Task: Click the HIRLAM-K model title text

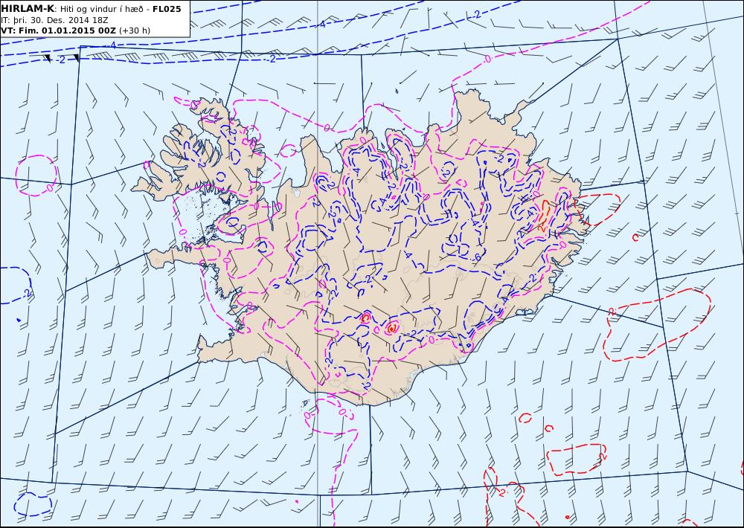Action: (x=28, y=9)
